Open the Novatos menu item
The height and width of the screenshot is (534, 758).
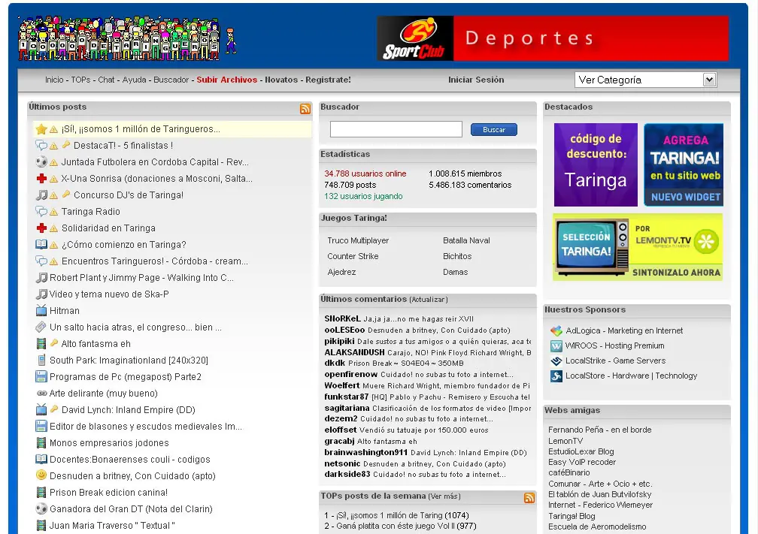click(x=281, y=80)
